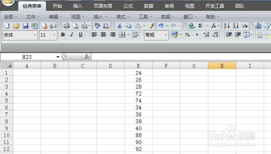Image resolution: width=271 pixels, height=154 pixels.
Task: Open a file with the folder icon
Action: [x=16, y=26]
